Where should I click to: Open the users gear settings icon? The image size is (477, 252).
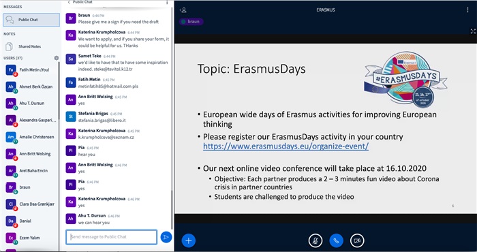click(57, 58)
